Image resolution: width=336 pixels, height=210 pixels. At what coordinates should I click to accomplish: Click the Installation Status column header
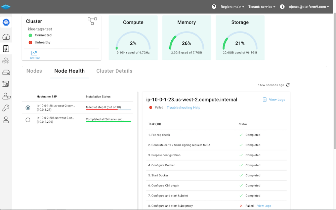(98, 97)
